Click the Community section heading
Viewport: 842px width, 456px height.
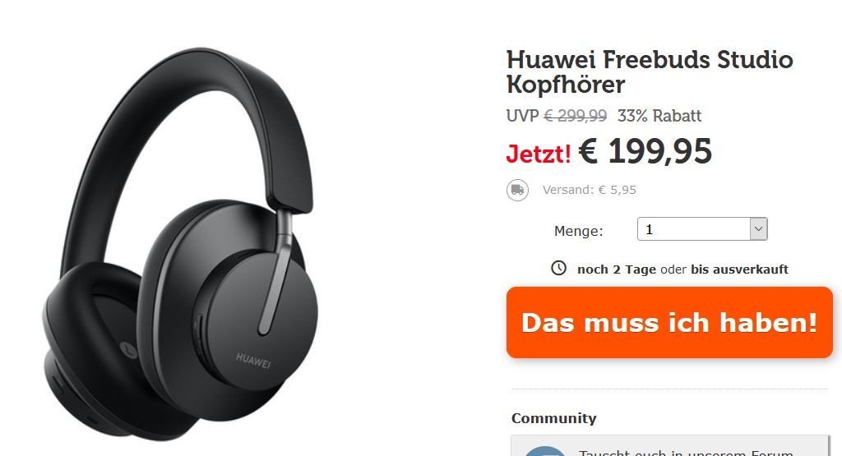(553, 418)
